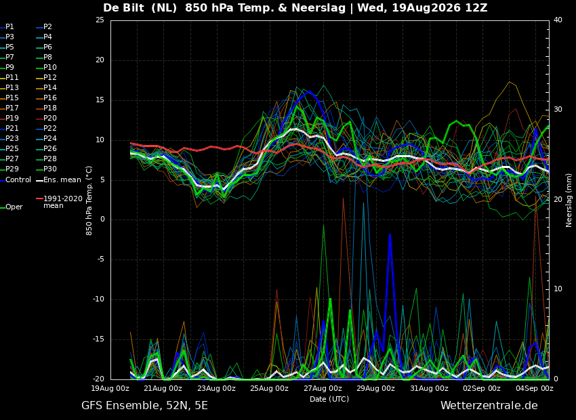
Task: Select the P5 legend label
Action: point(9,47)
